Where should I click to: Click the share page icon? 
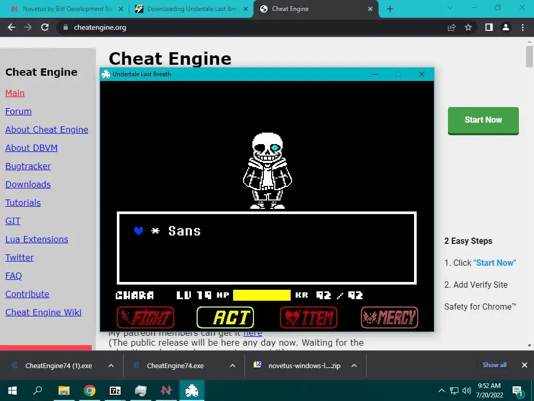pyautogui.click(x=452, y=27)
